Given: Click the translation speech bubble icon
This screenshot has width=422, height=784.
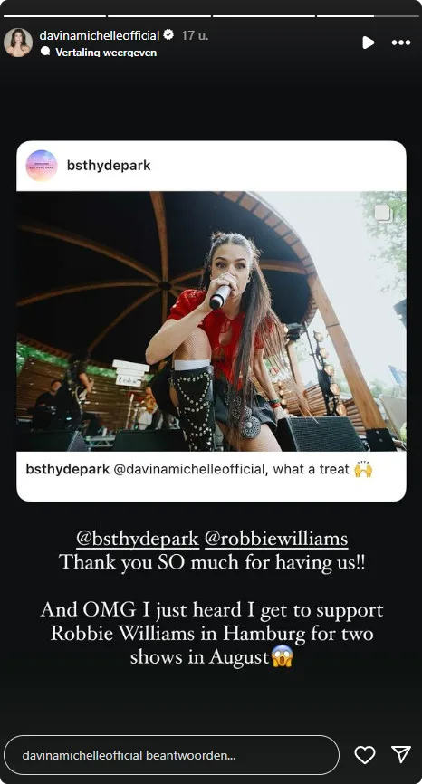Looking at the screenshot, I should 45,51.
